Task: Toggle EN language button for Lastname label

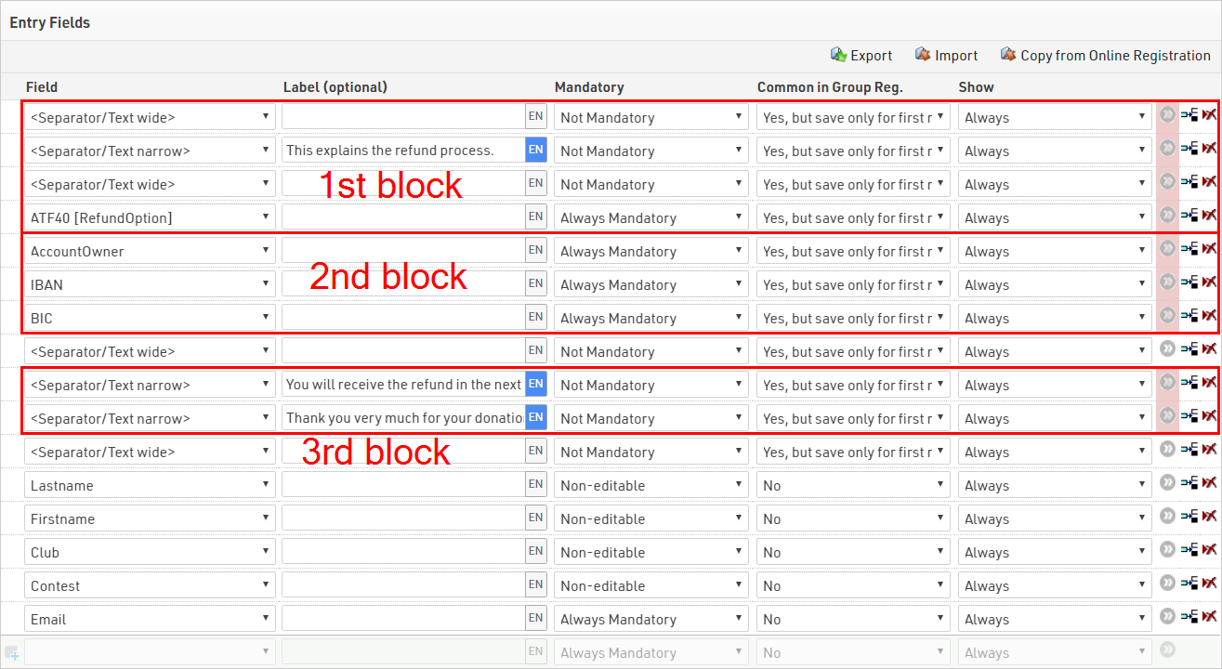Action: click(x=536, y=484)
